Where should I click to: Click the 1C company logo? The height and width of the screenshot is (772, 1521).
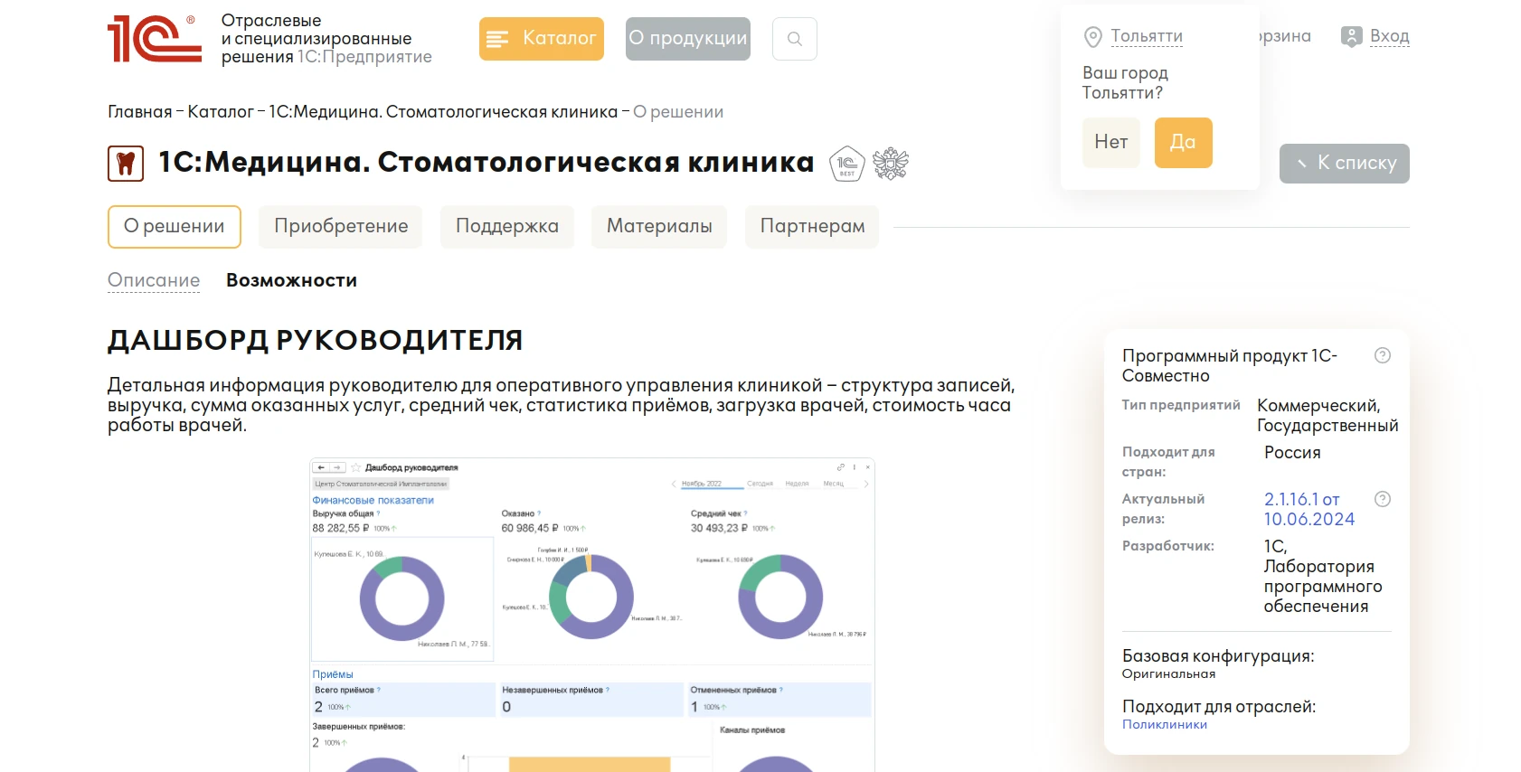pyautogui.click(x=155, y=39)
